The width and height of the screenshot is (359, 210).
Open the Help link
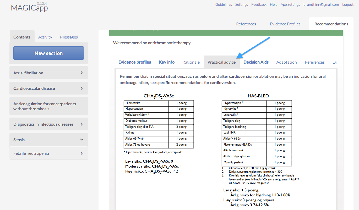click(274, 4)
